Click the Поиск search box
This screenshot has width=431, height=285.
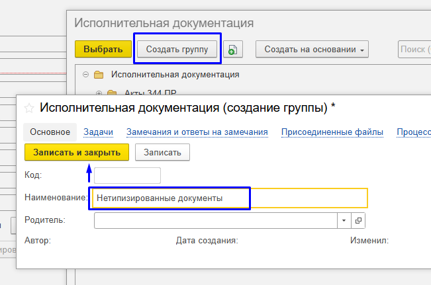pyautogui.click(x=414, y=50)
